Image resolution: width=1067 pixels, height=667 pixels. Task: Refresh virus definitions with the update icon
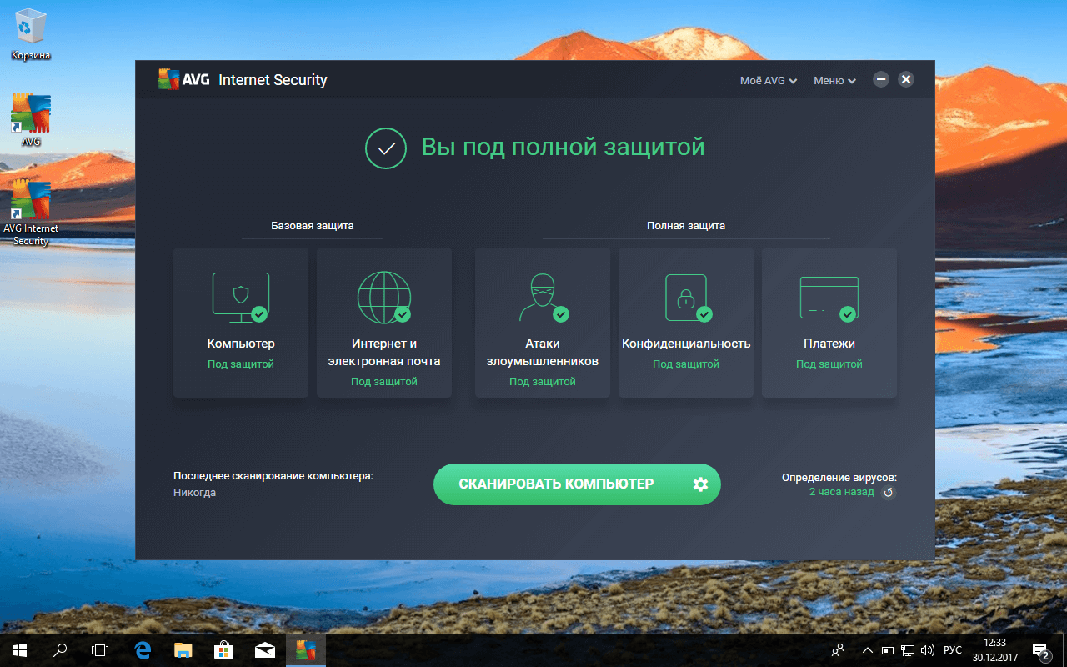pyautogui.click(x=889, y=493)
